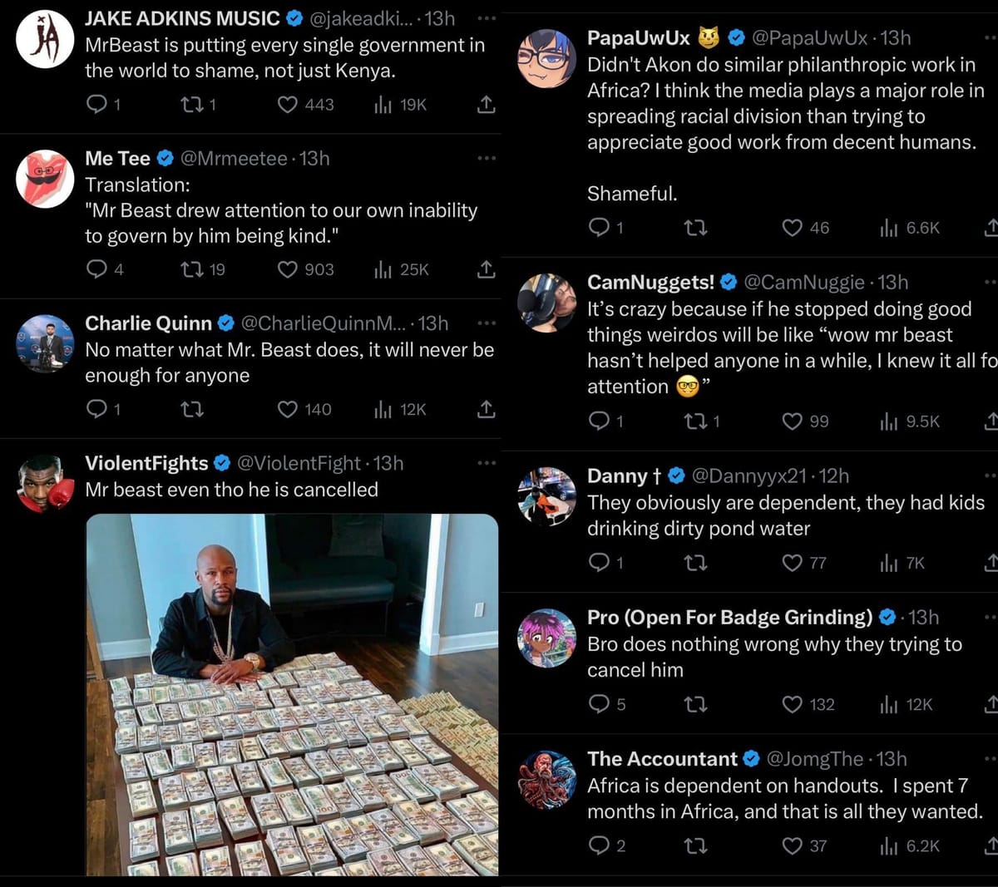Expand more options for ViolentFights tweet
998x887 pixels.
pos(487,463)
